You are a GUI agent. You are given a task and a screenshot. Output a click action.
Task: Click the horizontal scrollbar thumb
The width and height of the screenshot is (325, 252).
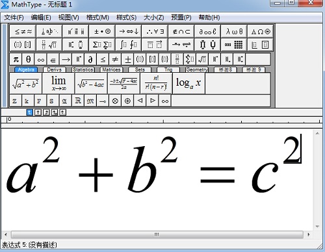click(157, 234)
